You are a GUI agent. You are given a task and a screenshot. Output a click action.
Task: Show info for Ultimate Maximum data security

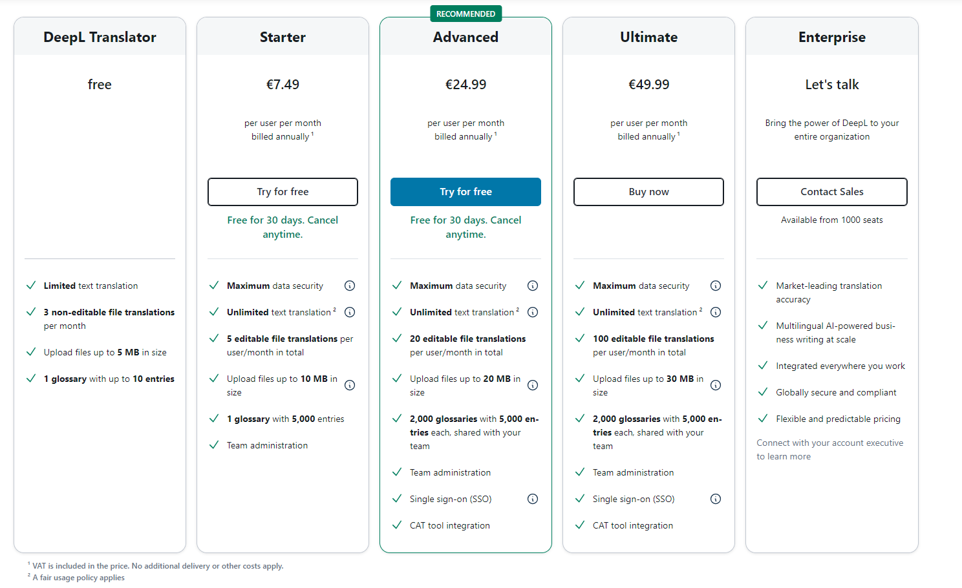click(716, 286)
